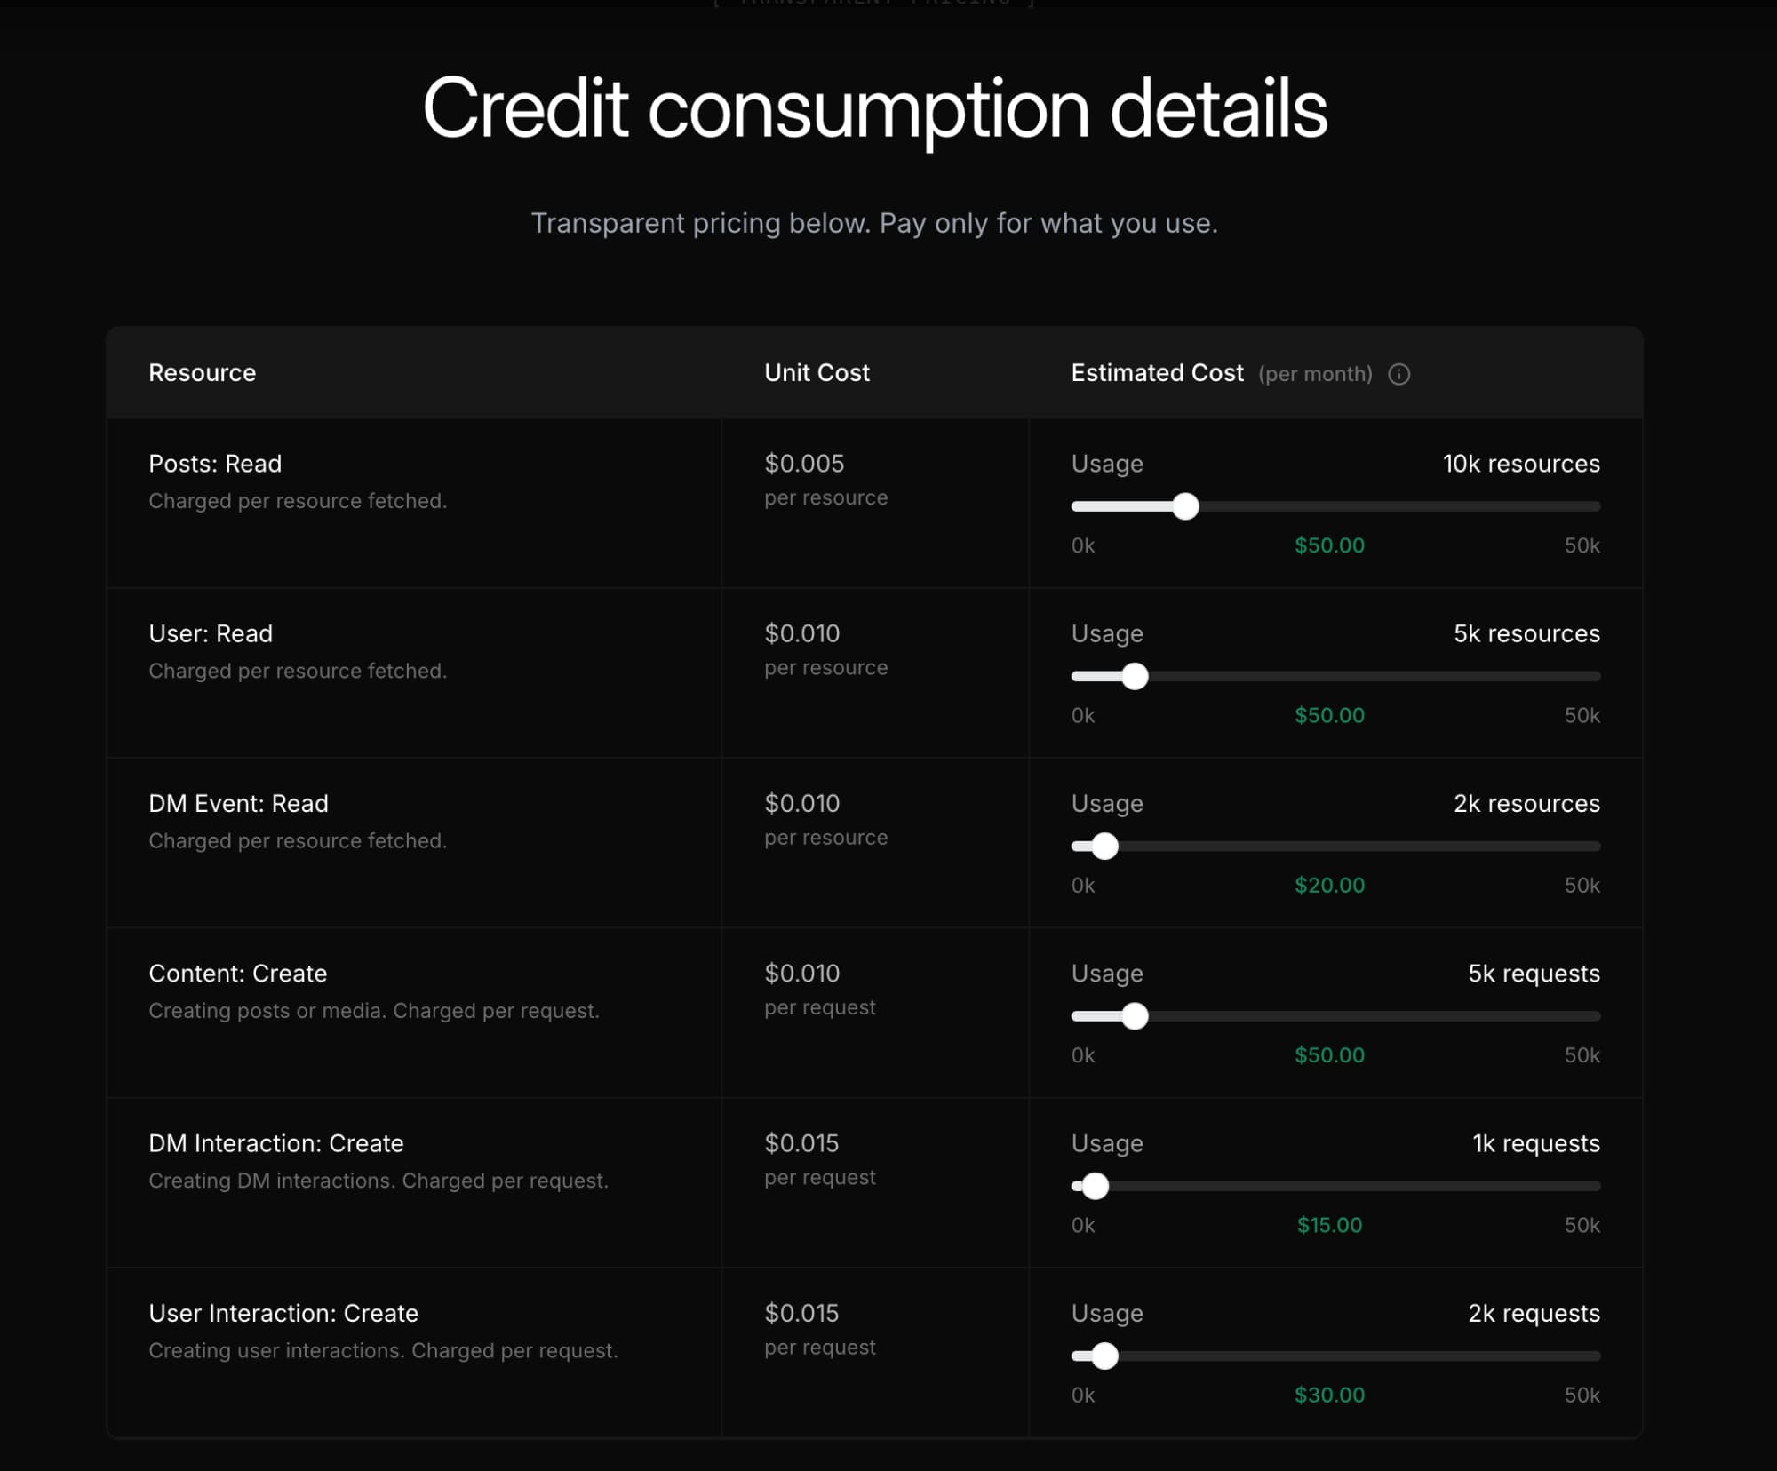Click the User Interaction $30.00 estimate
The image size is (1777, 1471).
coord(1329,1395)
